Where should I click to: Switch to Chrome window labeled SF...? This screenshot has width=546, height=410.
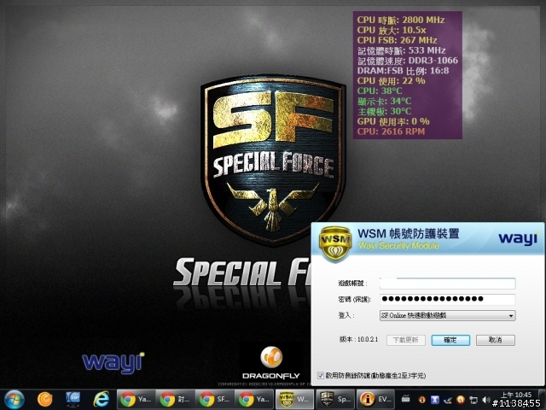point(215,400)
